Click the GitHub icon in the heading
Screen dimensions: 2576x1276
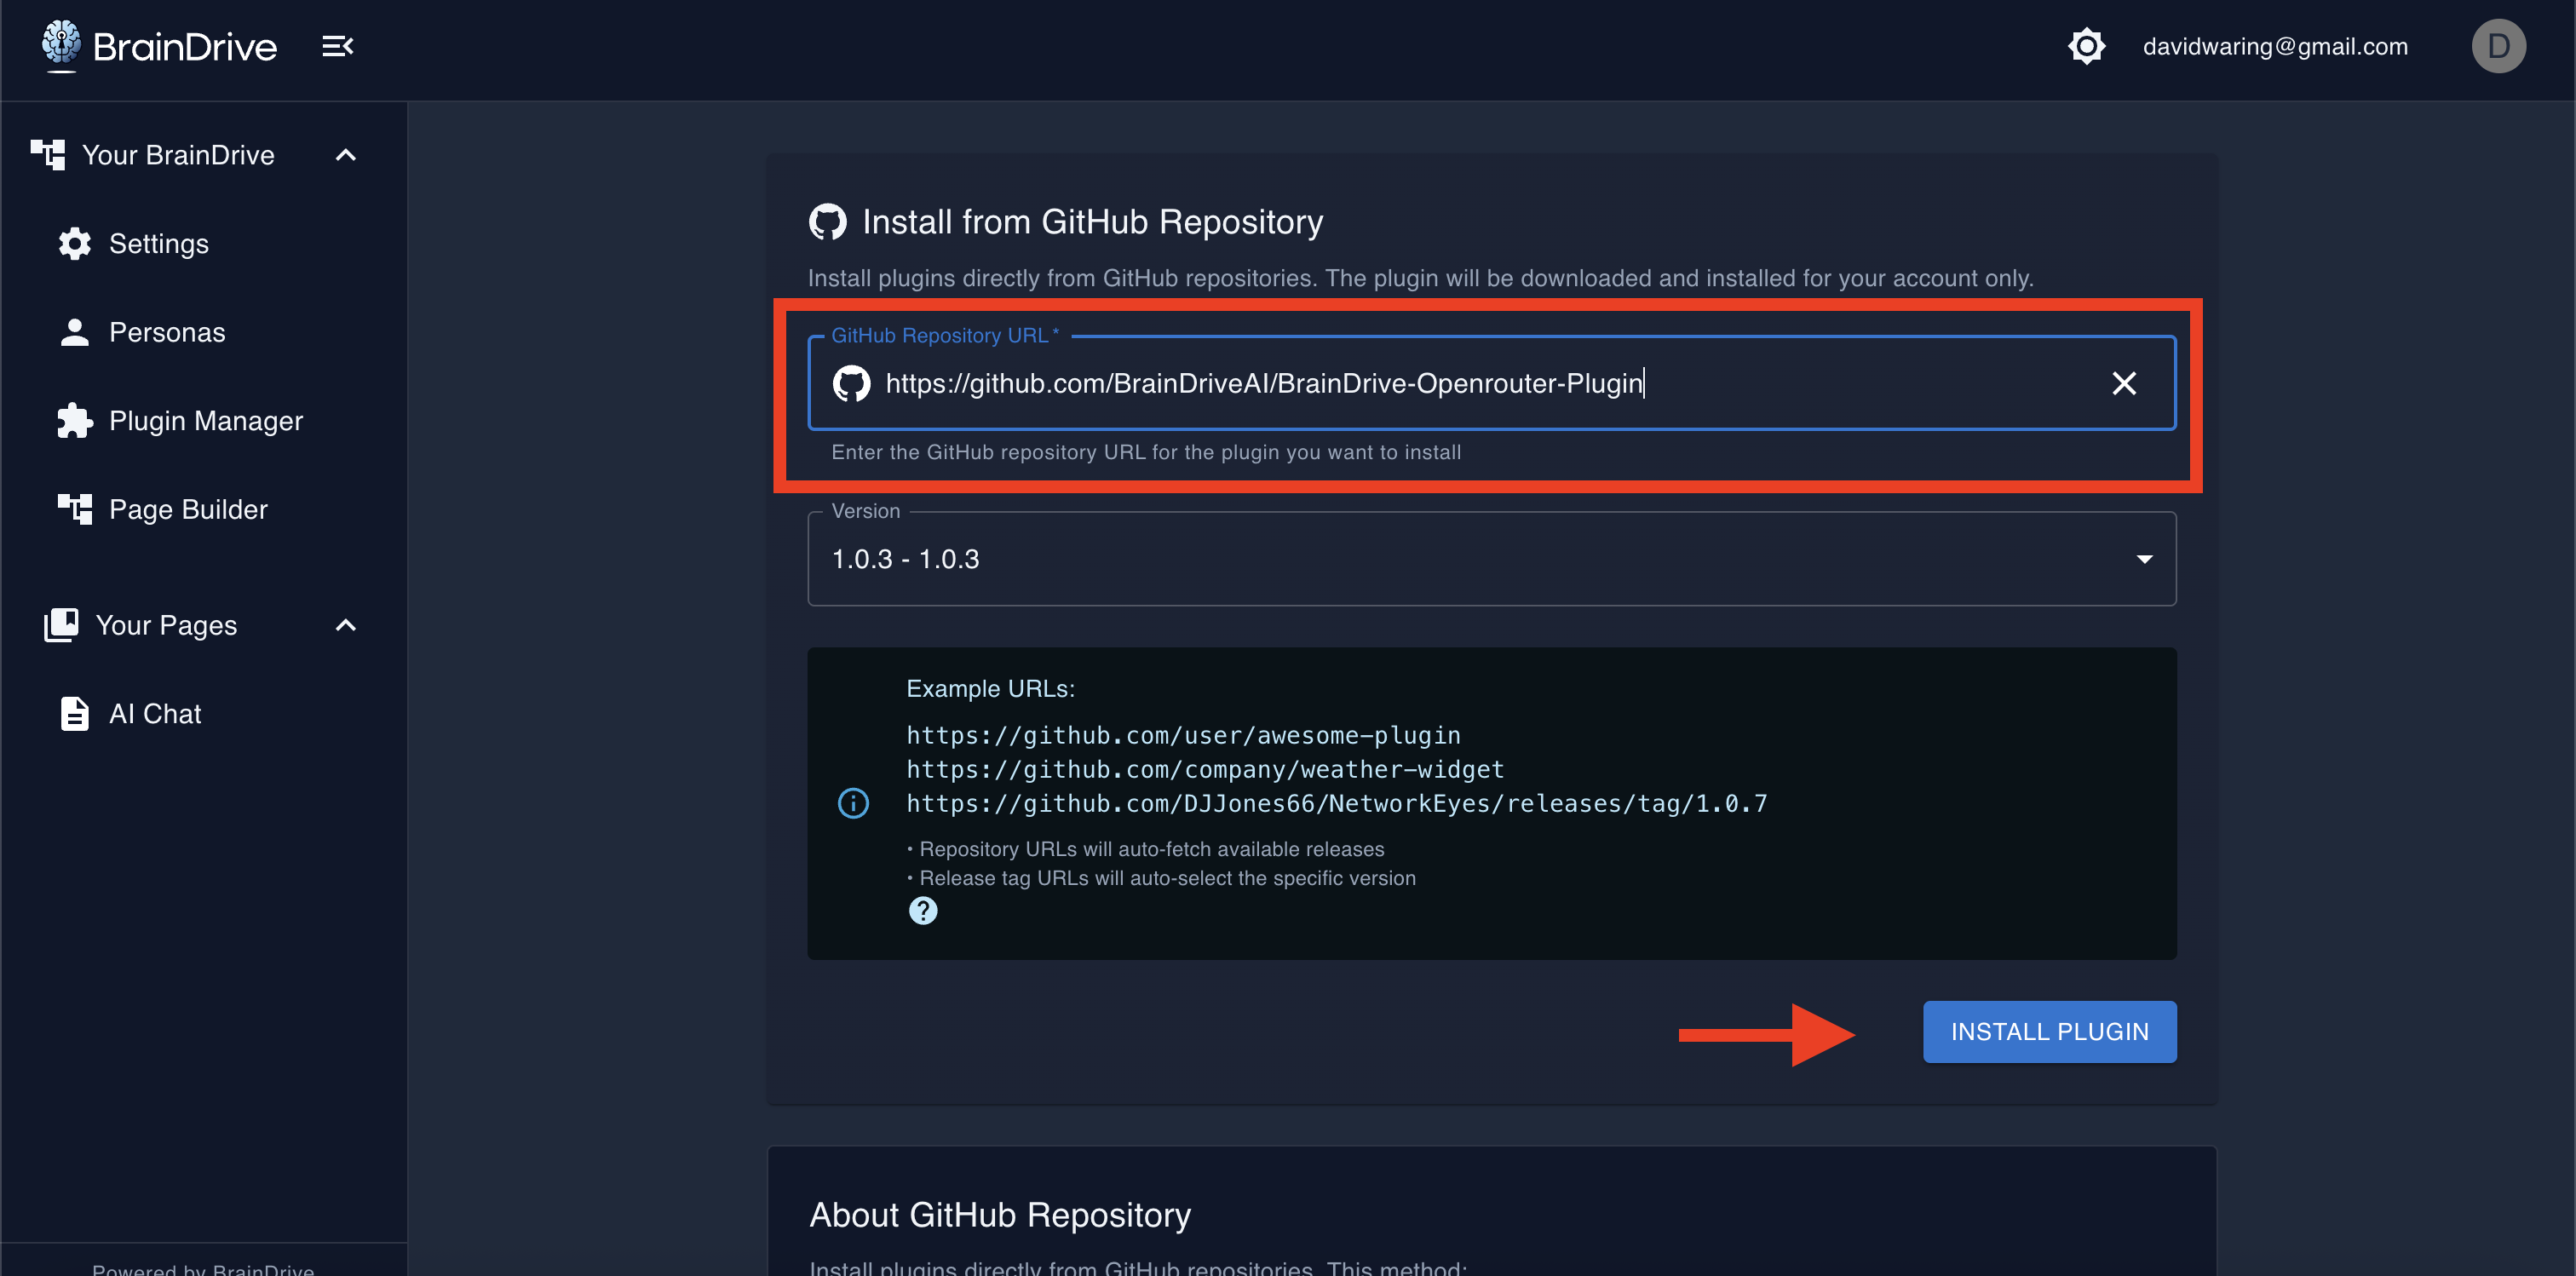click(827, 222)
